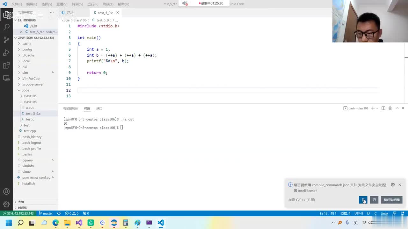Image resolution: width=408 pixels, height=229 pixels.
Task: Open the Calculator from the taskbar
Action: [x=126, y=223]
